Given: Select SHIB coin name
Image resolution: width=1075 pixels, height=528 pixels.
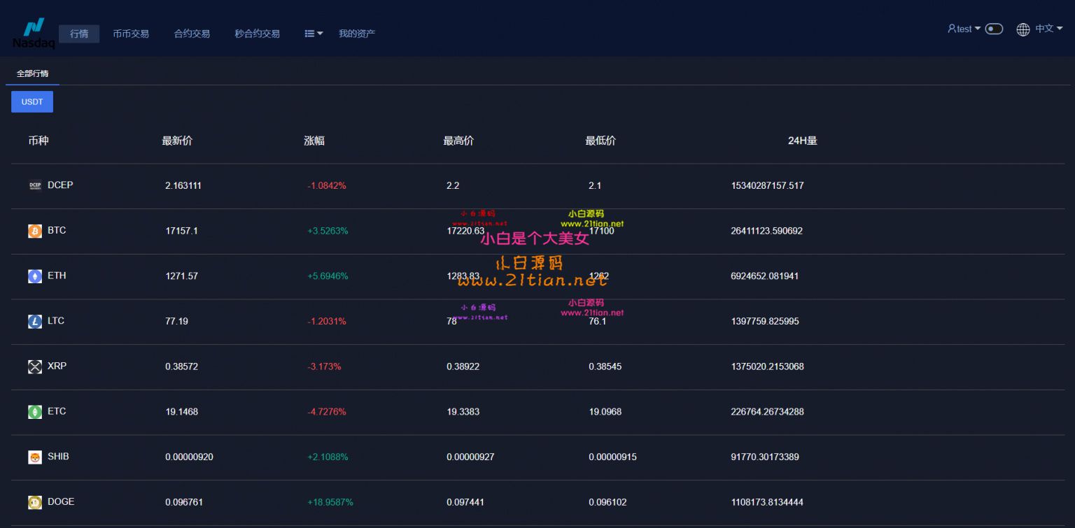Looking at the screenshot, I should (58, 457).
